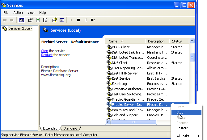Click the Export List toolbar icon
207x140 pixels.
coord(45,20)
